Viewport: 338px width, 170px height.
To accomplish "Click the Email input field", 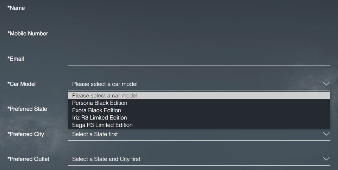I will tap(199, 59).
